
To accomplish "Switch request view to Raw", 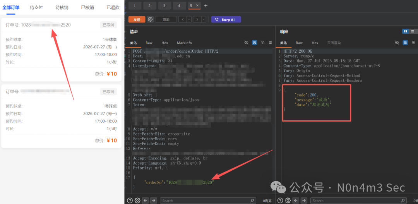I will (149, 43).
